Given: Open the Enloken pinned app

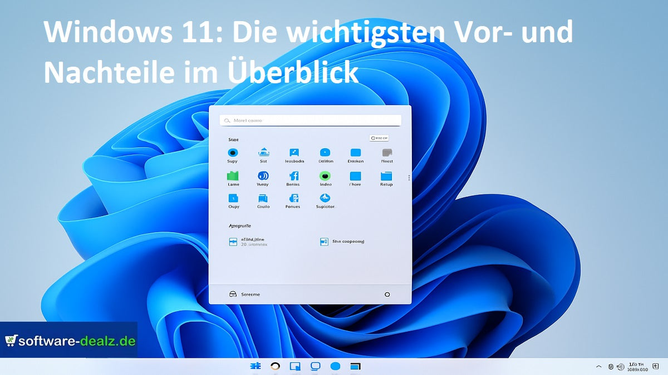Looking at the screenshot, I should 356,154.
